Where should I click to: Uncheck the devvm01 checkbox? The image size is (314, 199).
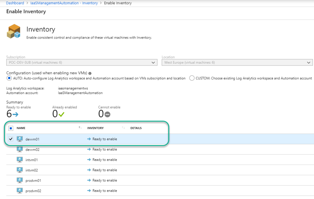point(11,139)
